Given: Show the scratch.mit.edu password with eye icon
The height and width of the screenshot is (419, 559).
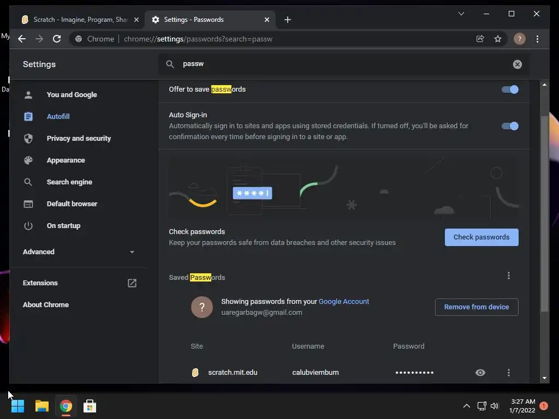Looking at the screenshot, I should (x=480, y=372).
